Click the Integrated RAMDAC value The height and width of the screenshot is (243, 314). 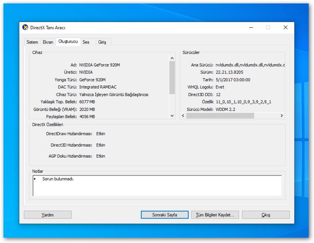98,87
